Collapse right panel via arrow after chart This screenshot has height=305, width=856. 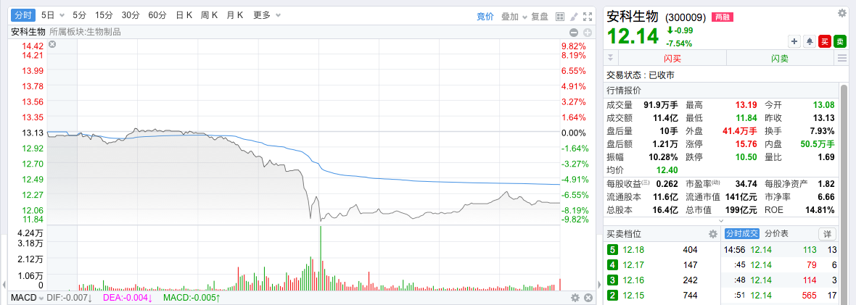tap(599, 284)
